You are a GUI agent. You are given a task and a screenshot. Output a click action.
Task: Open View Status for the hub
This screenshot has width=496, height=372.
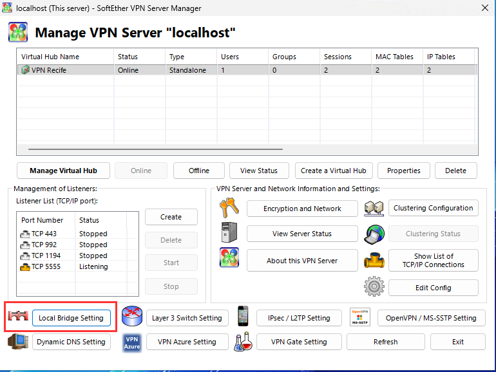pos(259,171)
